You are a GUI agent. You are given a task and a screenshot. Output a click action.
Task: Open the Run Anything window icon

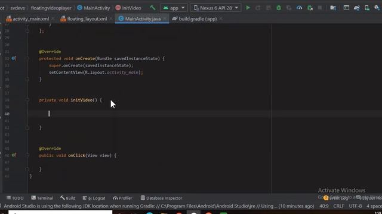coord(346,8)
